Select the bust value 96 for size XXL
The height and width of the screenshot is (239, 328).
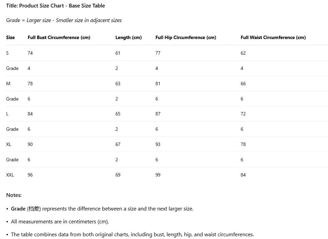pyautogui.click(x=30, y=175)
